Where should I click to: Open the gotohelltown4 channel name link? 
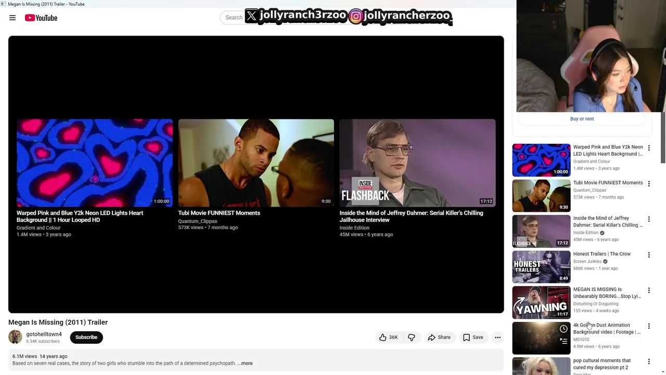[x=44, y=334]
